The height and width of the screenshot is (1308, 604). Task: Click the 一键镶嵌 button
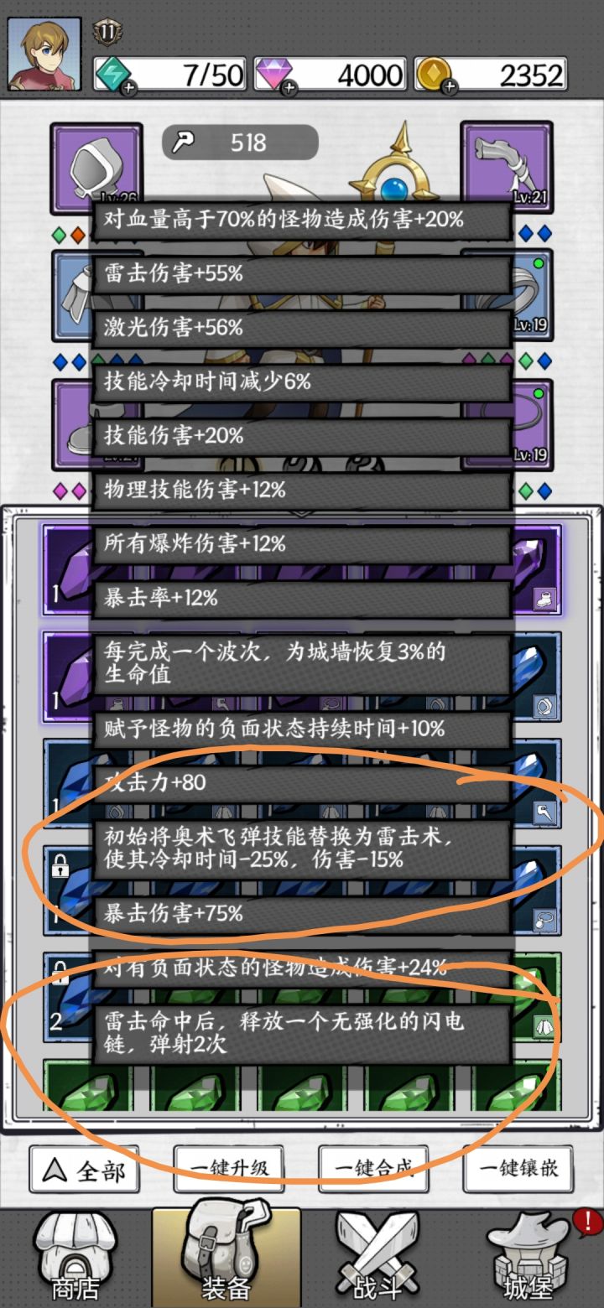(518, 1170)
